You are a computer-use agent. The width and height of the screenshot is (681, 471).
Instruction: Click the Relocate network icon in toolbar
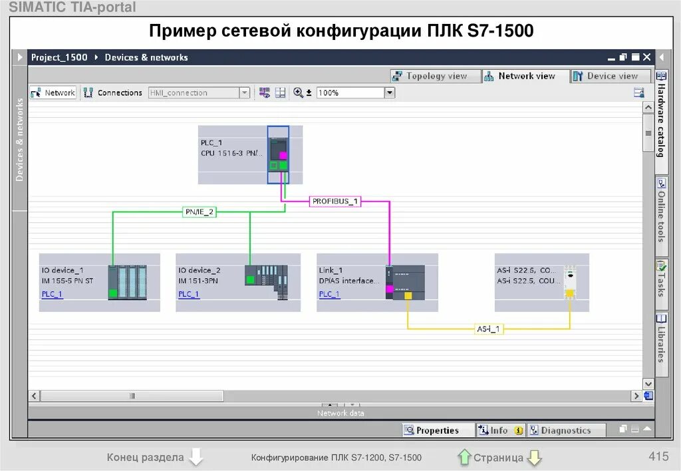click(265, 92)
